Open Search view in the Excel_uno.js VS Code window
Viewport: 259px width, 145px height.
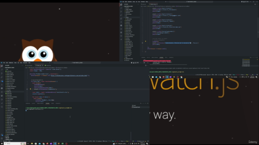[x=121, y=8]
